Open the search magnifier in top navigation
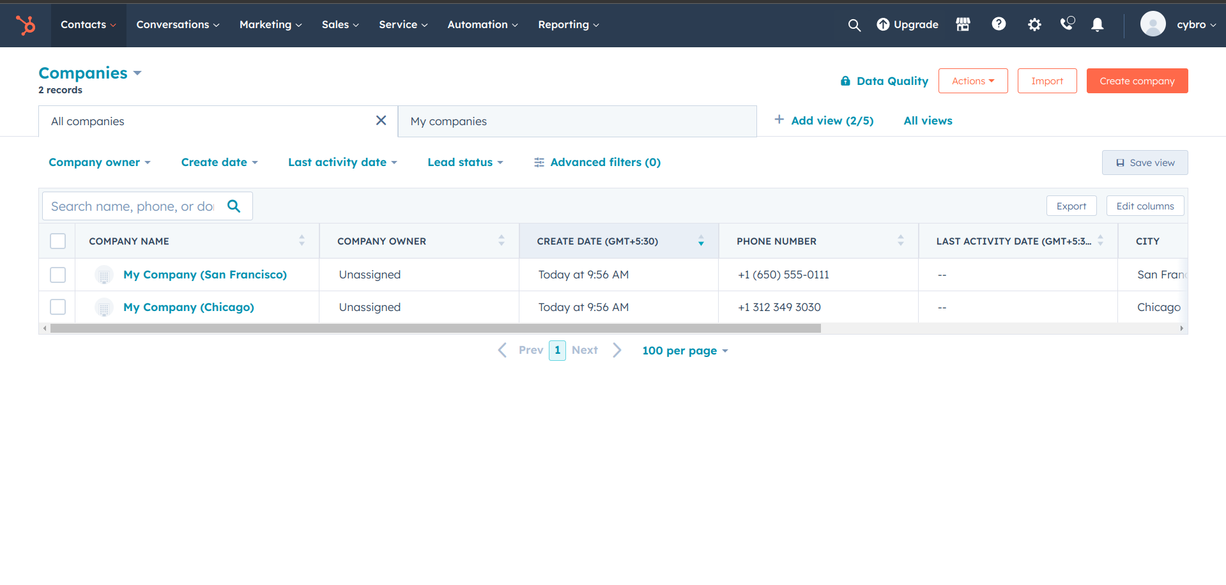The height and width of the screenshot is (585, 1226). pos(854,25)
